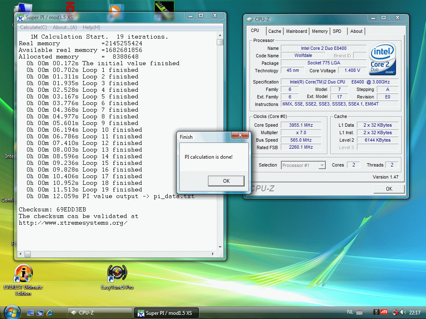
Task: Click OK in the Finish dialog
Action: (x=226, y=181)
